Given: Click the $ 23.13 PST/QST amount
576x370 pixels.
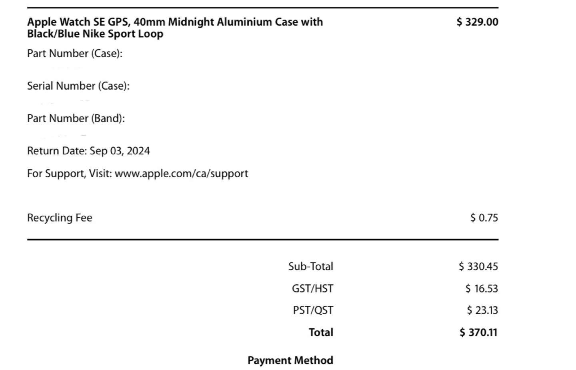Looking at the screenshot, I should [x=482, y=310].
